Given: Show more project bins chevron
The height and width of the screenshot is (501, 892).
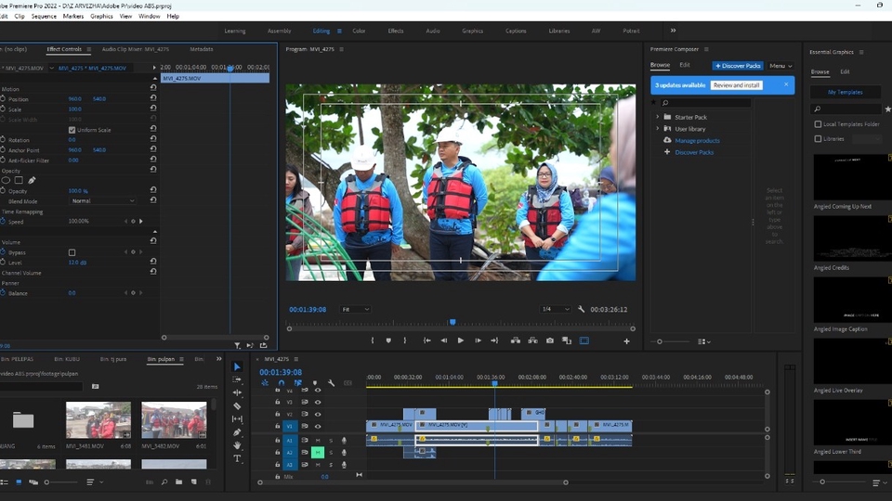Looking at the screenshot, I should click(219, 359).
